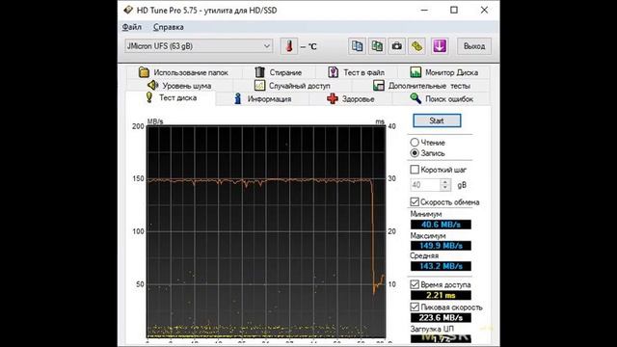Maximize the HD Tune Pro window
This screenshot has width=617, height=347.
454,11
